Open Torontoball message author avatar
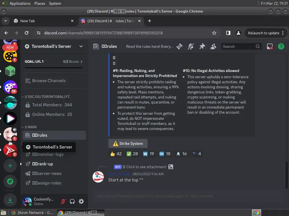 98,177
